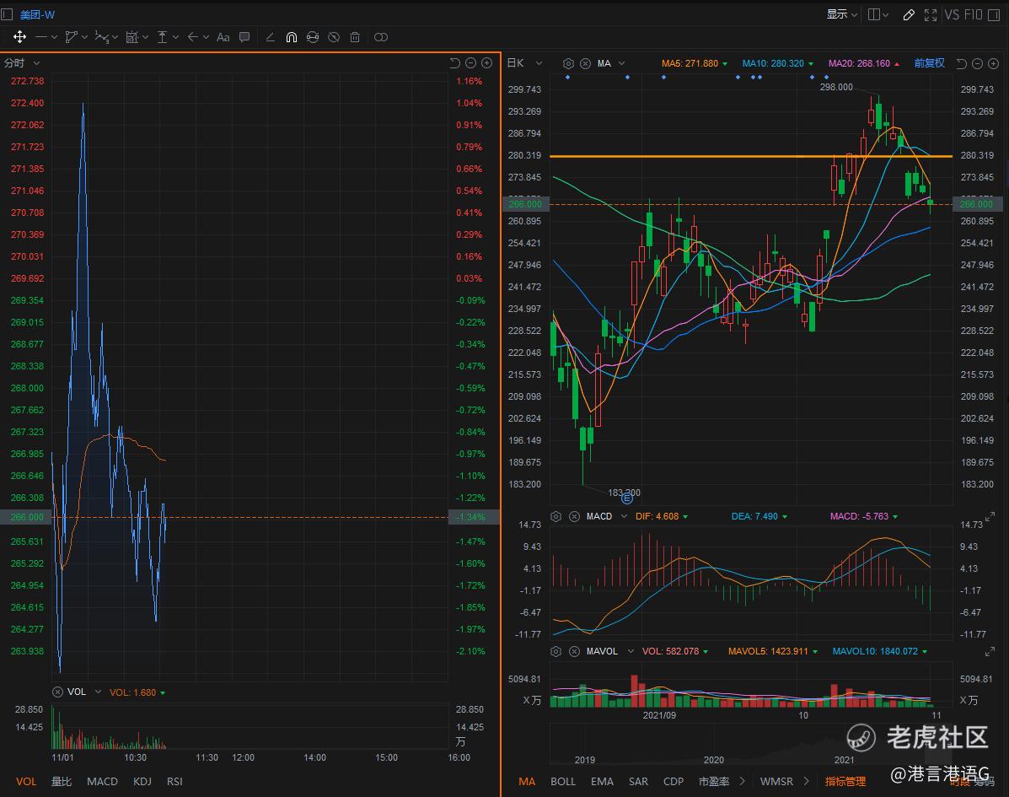
Task: Expand the MACD sub-chart panel
Action: click(990, 516)
